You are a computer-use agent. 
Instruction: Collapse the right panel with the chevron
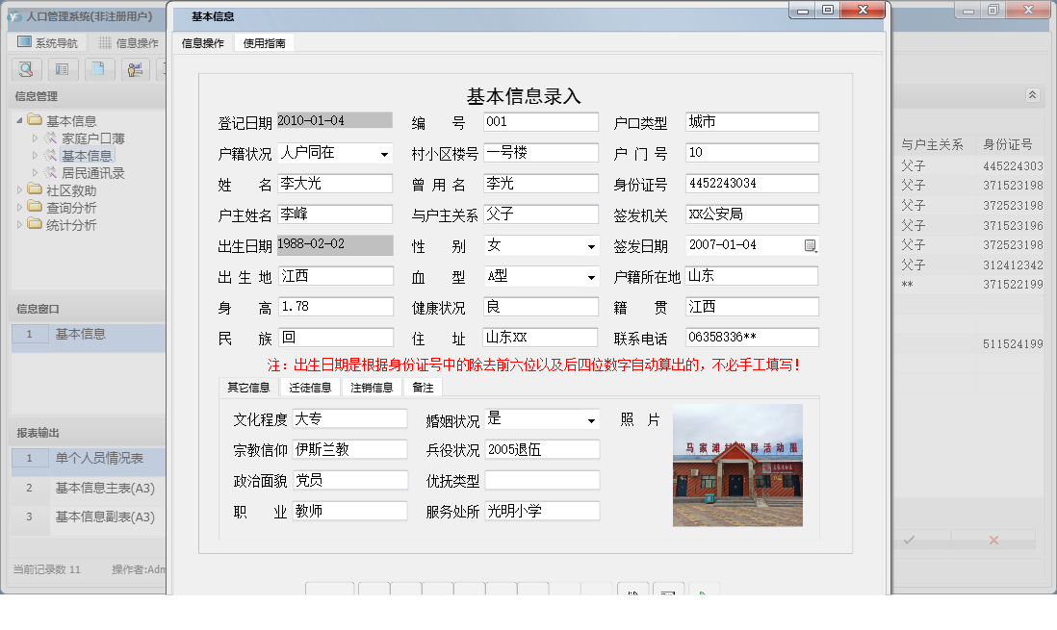(x=1032, y=95)
